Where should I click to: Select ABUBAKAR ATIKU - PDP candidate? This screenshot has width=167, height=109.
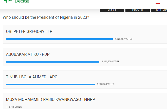(x=28, y=54)
